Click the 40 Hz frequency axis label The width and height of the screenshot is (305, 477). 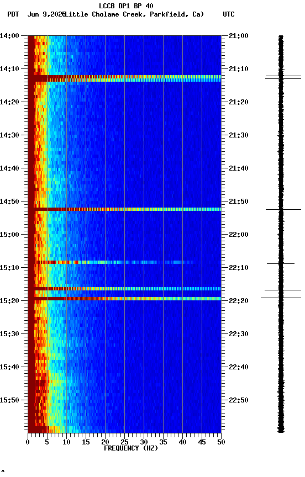coord(182,443)
